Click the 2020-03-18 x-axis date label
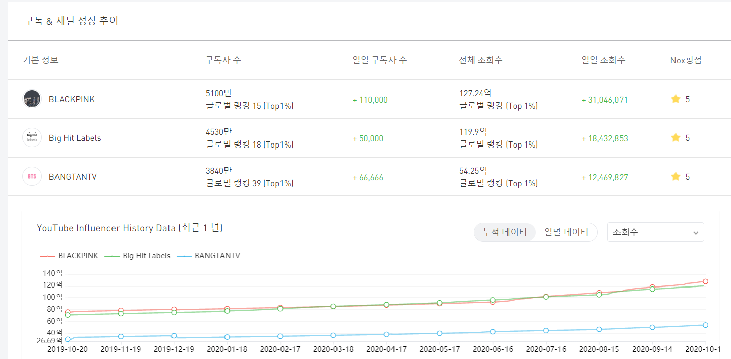This screenshot has width=731, height=359. (333, 348)
